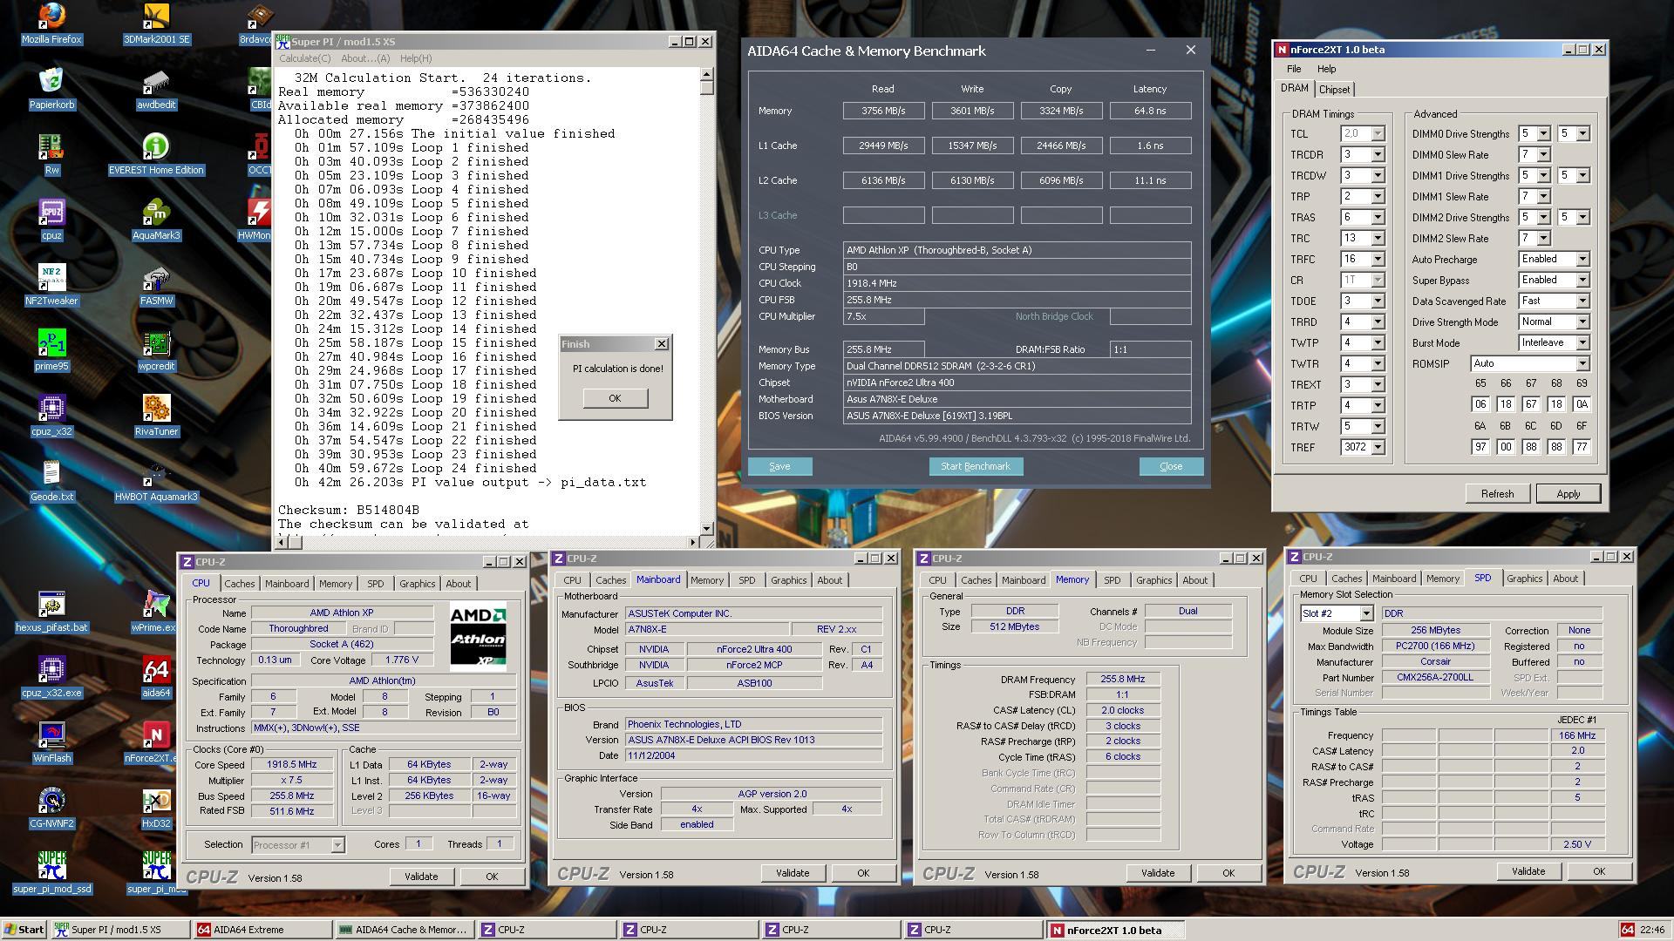Screen dimensions: 1674x941
Task: Switch to Caches tab in first CPU-Z
Action: tap(239, 584)
